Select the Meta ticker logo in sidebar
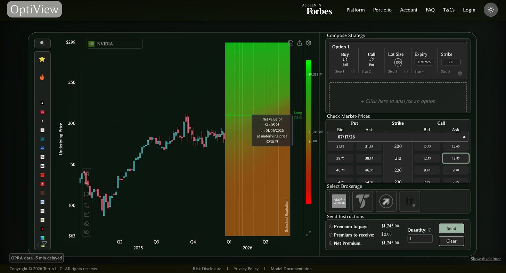The height and width of the screenshot is (273, 506). coord(42,202)
